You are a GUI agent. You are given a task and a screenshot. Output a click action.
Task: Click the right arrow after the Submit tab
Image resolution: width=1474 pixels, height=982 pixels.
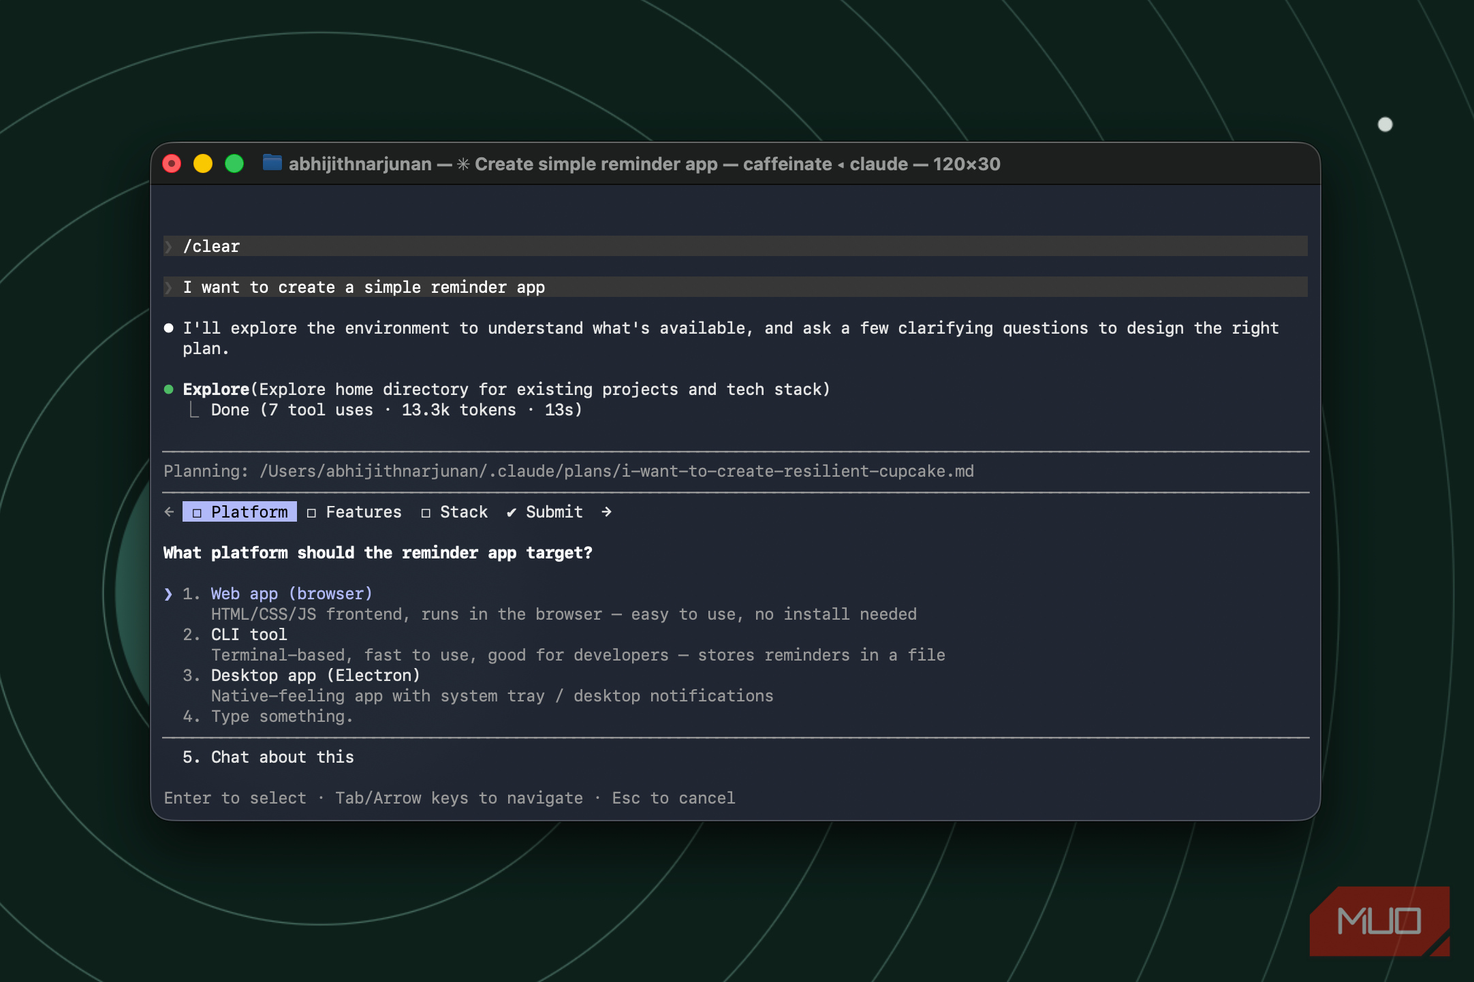606,511
